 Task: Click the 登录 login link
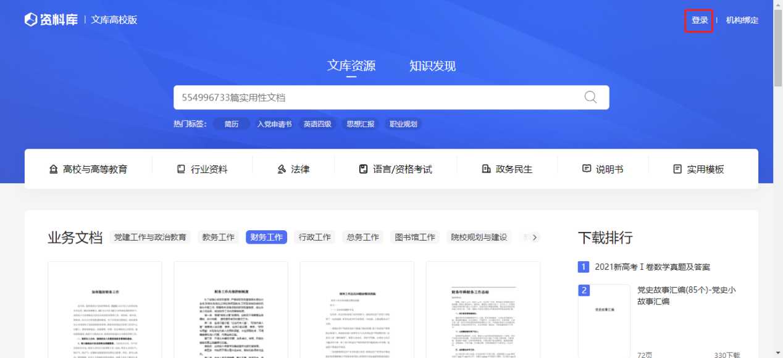click(699, 20)
